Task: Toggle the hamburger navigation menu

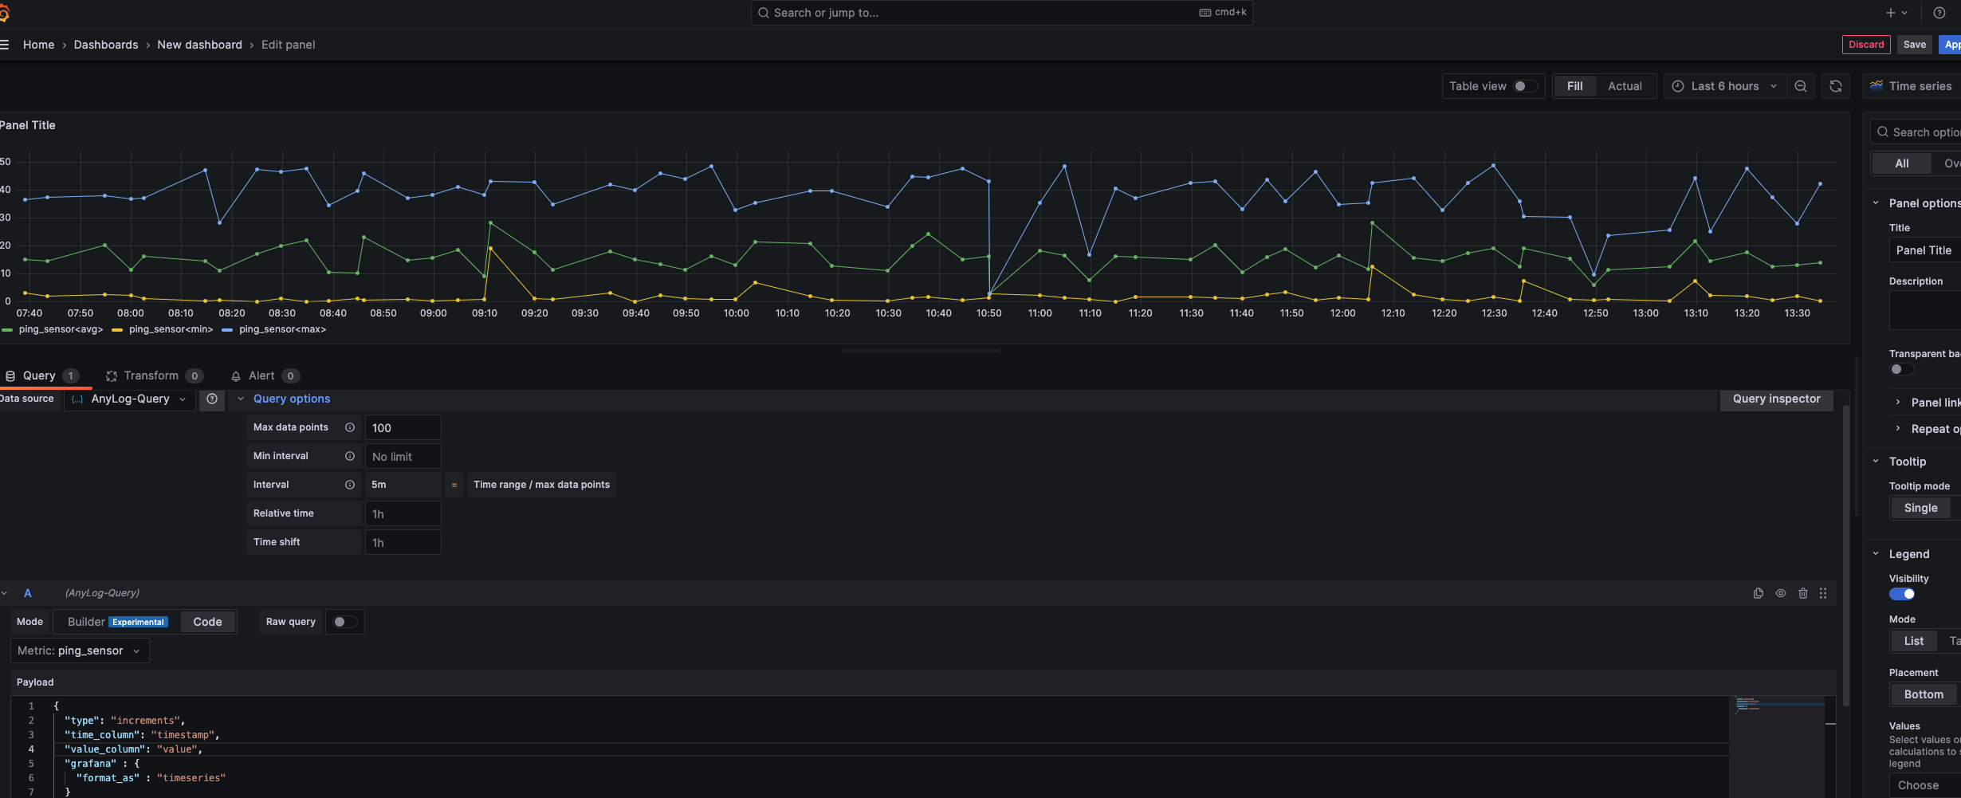Action: coord(4,45)
